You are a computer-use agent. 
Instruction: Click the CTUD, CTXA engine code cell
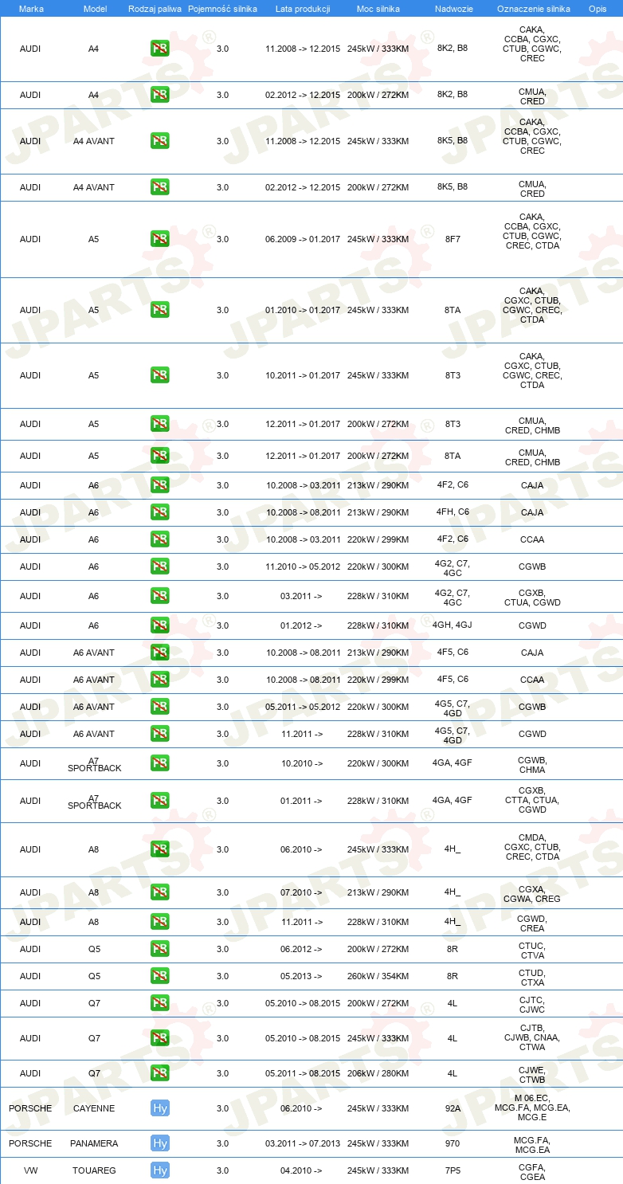tap(532, 978)
